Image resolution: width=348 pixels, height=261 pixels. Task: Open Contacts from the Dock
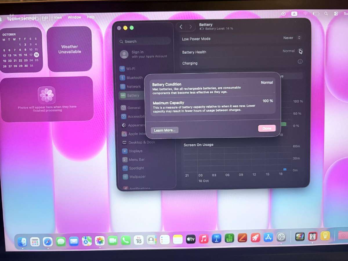151,240
